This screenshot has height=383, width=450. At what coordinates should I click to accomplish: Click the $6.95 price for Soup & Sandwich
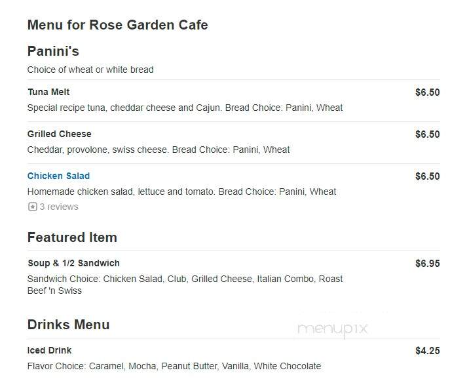click(x=427, y=264)
